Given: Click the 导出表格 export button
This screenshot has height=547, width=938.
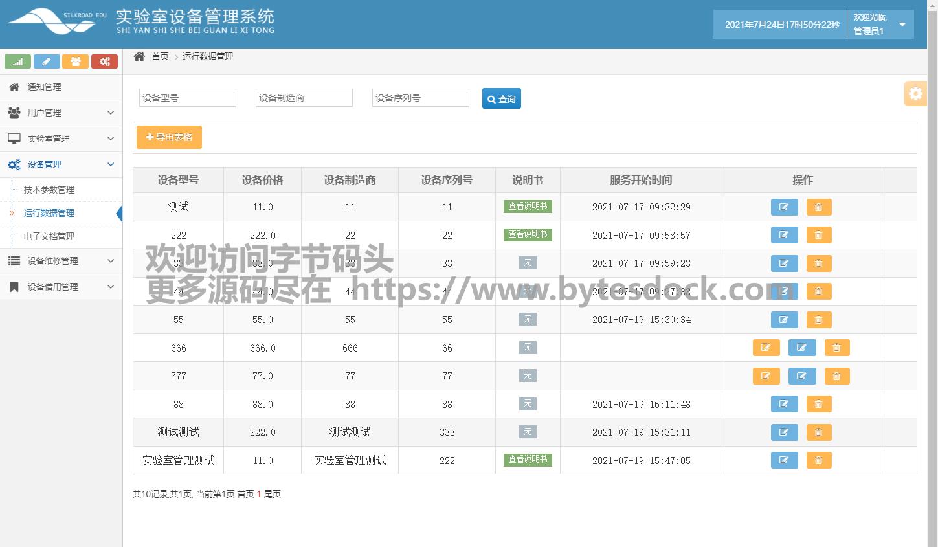Looking at the screenshot, I should pyautogui.click(x=169, y=137).
